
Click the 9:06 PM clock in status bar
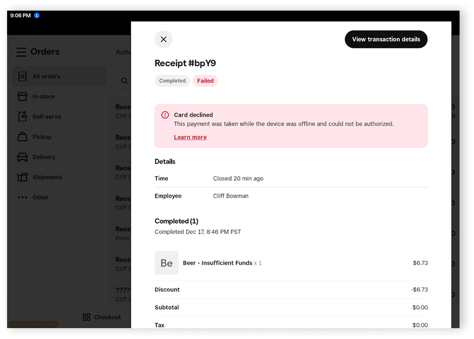[x=20, y=16]
